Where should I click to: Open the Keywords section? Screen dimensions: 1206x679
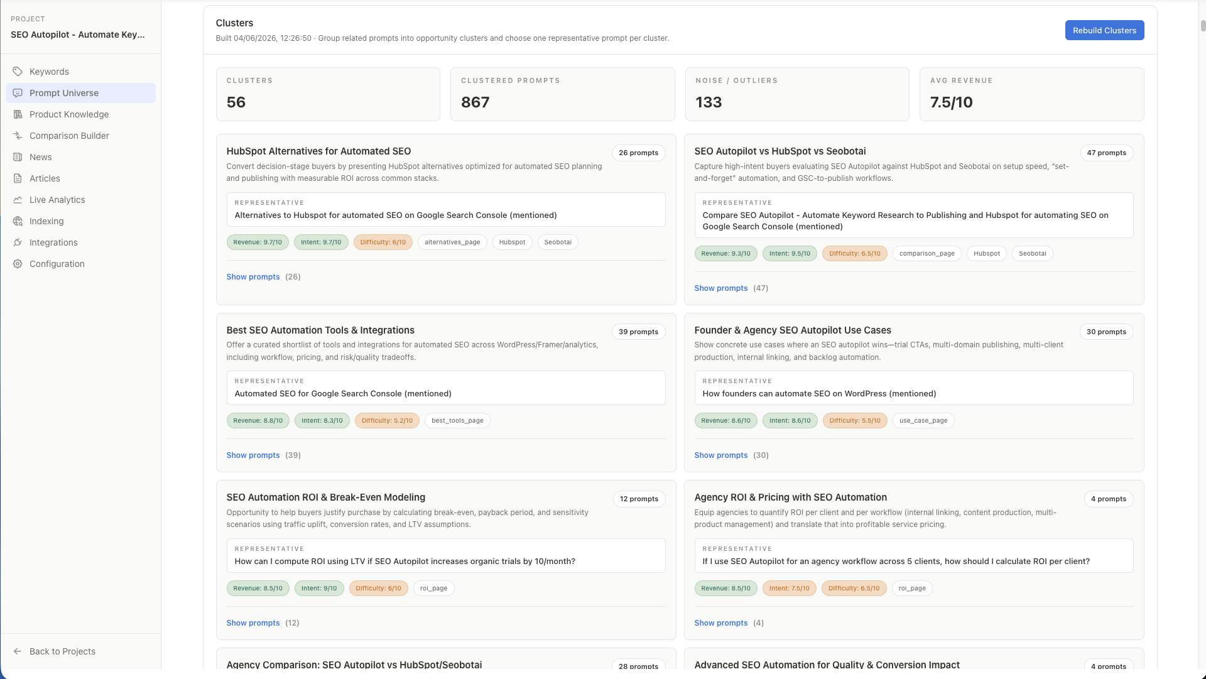(80, 72)
